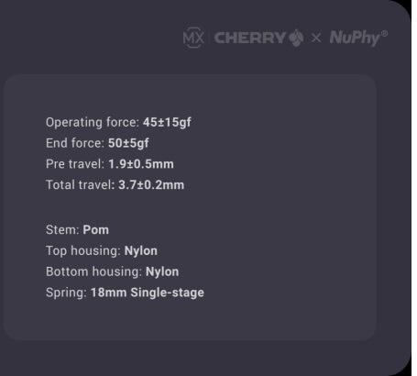Click the 45±15gf value

167,122
